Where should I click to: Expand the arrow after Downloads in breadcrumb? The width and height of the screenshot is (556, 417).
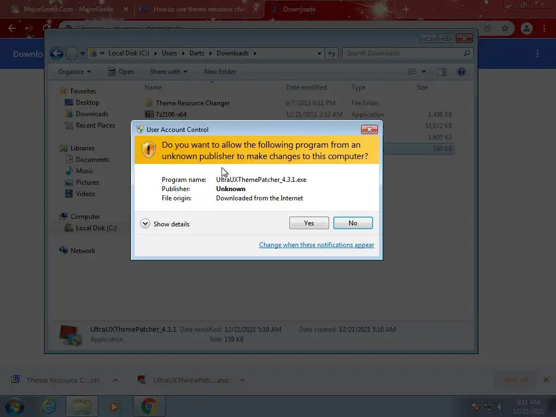pyautogui.click(x=255, y=53)
